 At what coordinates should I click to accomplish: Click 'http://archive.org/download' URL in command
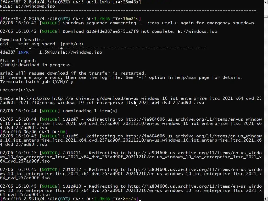click(x=87, y=98)
